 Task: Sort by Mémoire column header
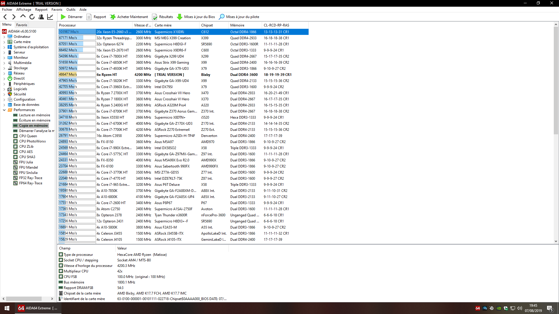point(245,25)
